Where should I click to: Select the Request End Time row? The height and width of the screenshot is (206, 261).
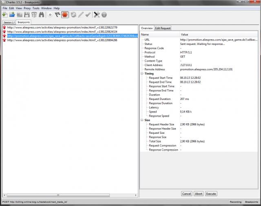click(x=199, y=82)
